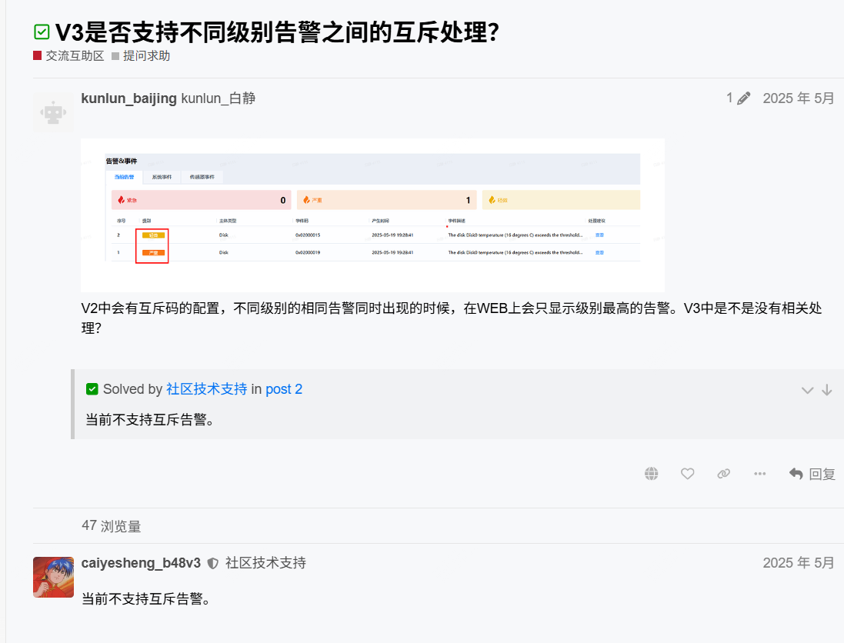844x643 pixels.
Task: Open the 交流互助区 category
Action: click(75, 56)
